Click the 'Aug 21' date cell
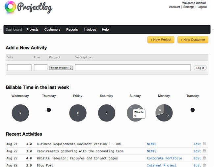Screen dimensions: 214x167 (x=12, y=144)
